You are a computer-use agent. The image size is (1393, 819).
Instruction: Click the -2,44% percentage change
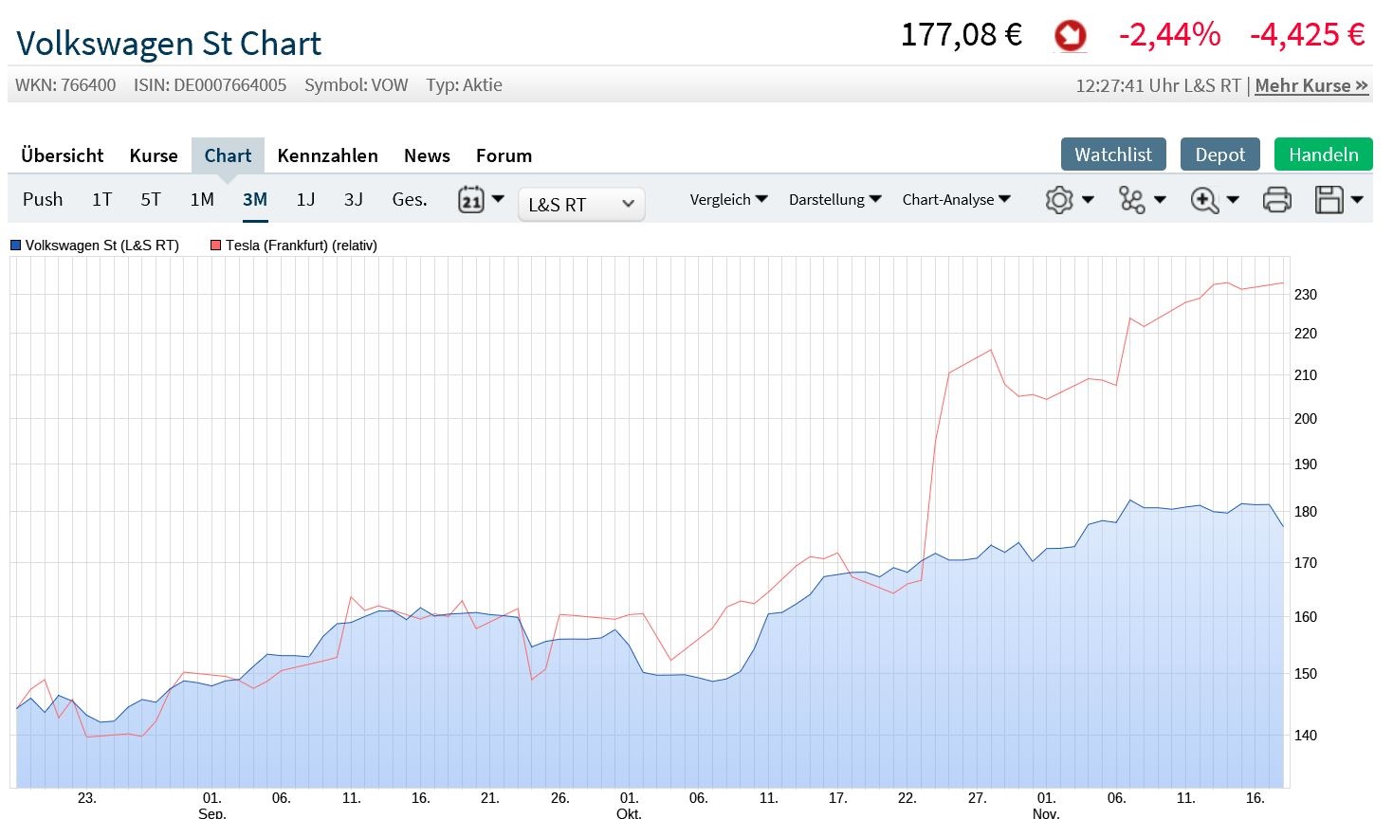1170,35
